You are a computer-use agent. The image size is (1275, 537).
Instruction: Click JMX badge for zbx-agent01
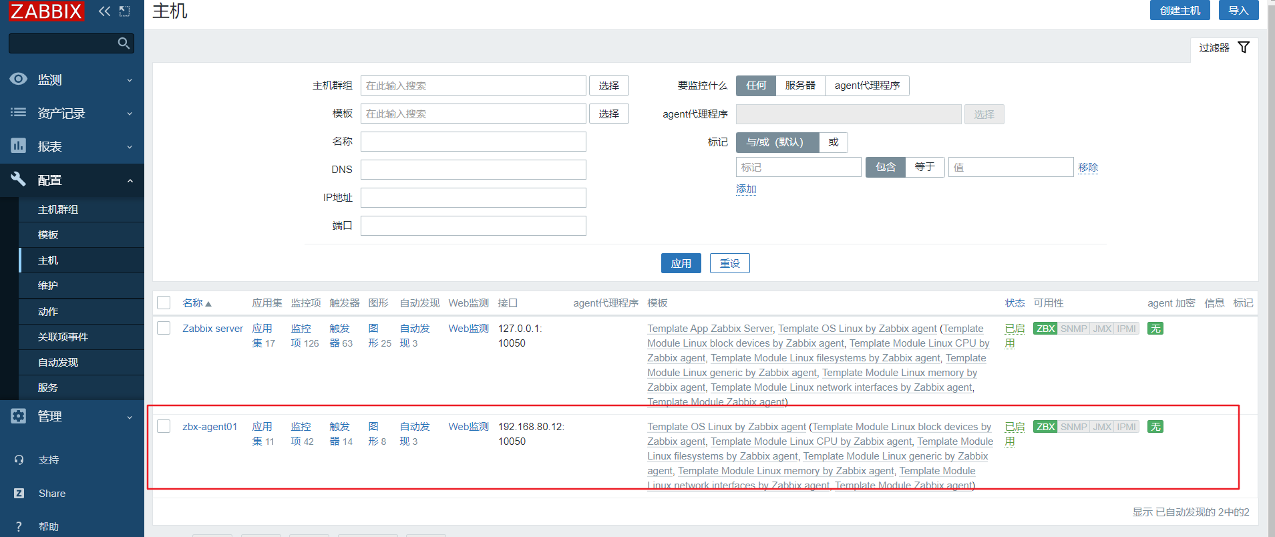[x=1102, y=427]
